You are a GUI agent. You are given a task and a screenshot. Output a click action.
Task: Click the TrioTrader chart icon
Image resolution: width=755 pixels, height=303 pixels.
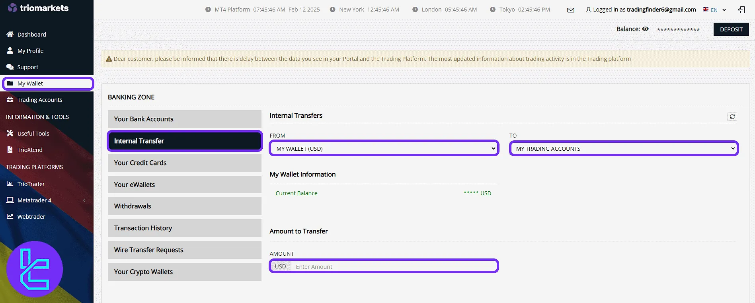[10, 184]
